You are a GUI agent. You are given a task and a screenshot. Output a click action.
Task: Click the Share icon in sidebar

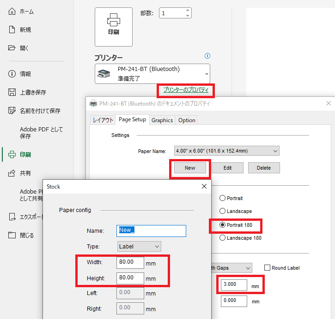pyautogui.click(x=12, y=173)
